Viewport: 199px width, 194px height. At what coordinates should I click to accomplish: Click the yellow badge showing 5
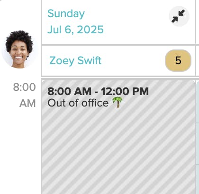[x=178, y=60]
